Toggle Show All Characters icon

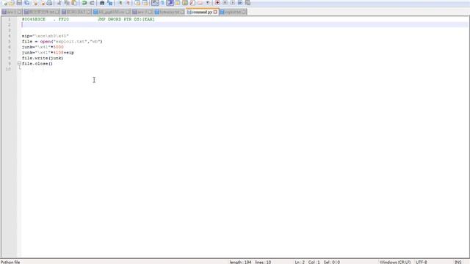[163, 3]
